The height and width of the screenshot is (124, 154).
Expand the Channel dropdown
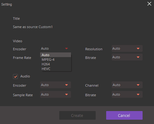point(127,85)
